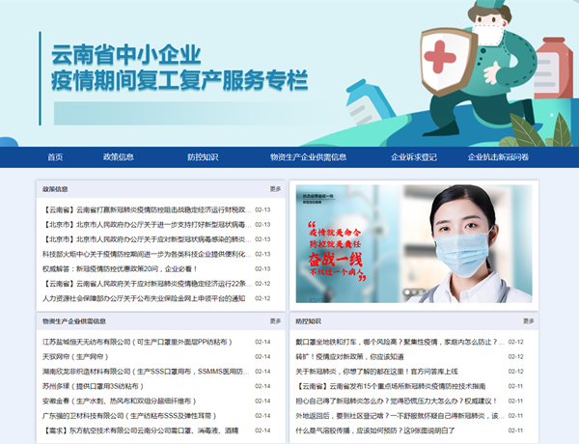Open article 戴口罩坐地铁和打车，哪个风险高
The width and height of the screenshot is (579, 444).
click(x=396, y=342)
